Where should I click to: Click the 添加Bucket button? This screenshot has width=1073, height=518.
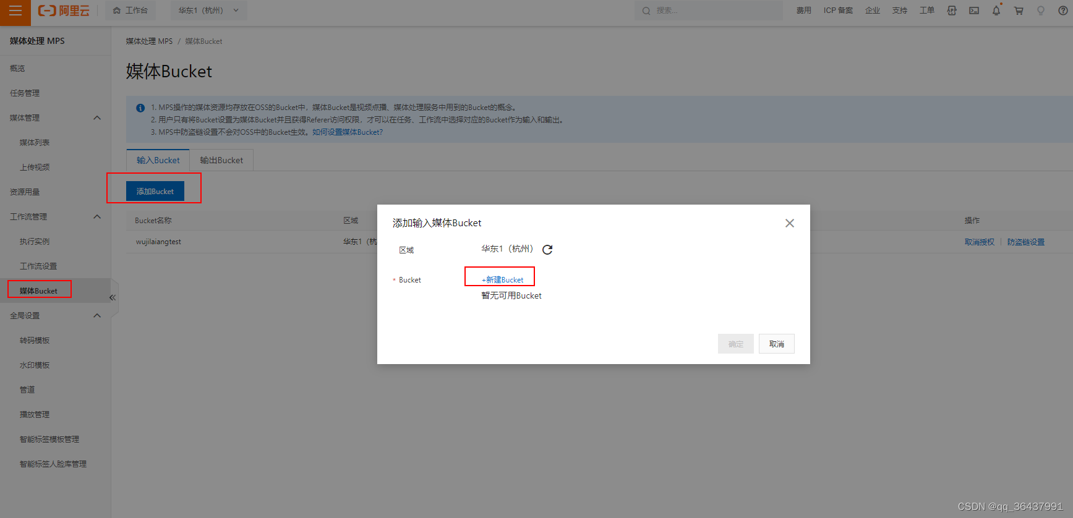click(x=155, y=192)
